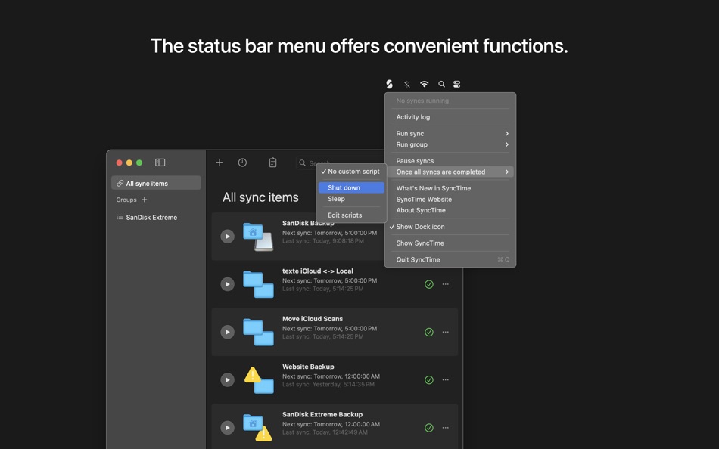Toggle the sidebar panel icon
The height and width of the screenshot is (449, 719).
[160, 163]
